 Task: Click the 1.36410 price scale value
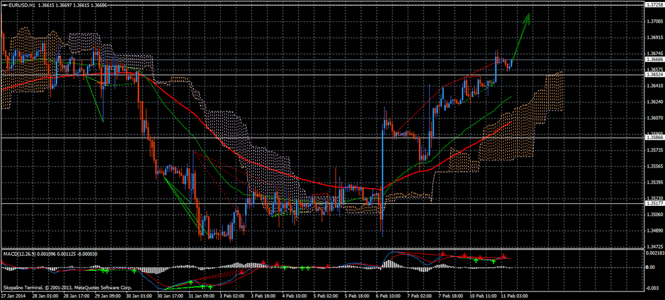(655, 85)
